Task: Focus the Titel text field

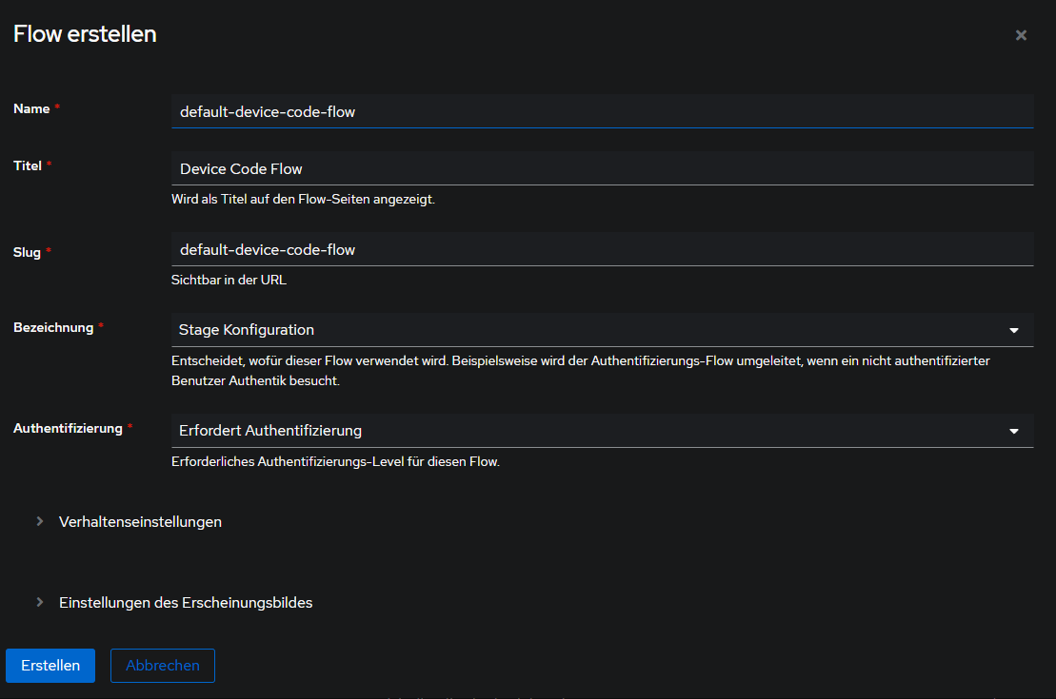Action: coord(602,168)
